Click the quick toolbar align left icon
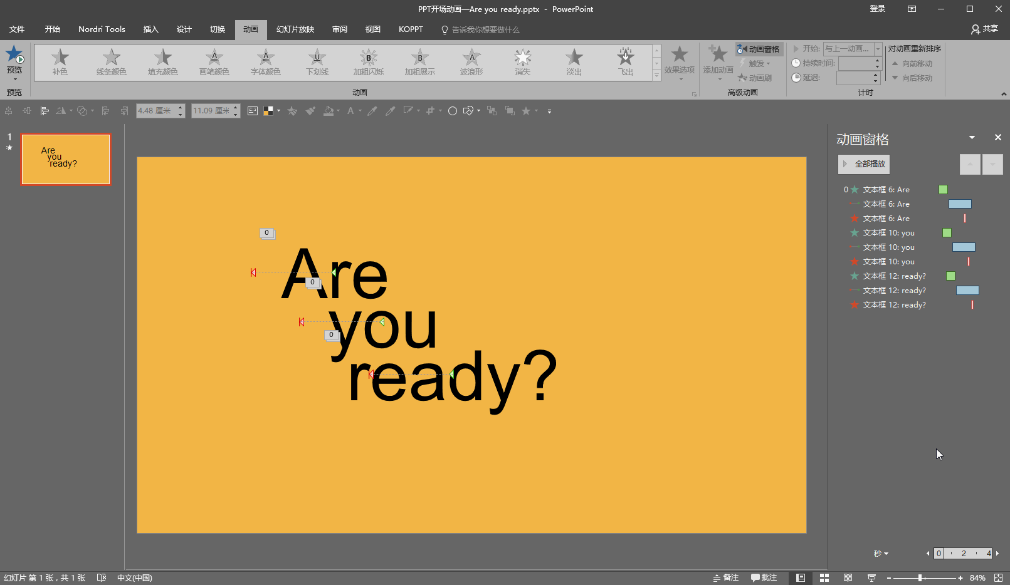The image size is (1010, 585). click(x=45, y=111)
